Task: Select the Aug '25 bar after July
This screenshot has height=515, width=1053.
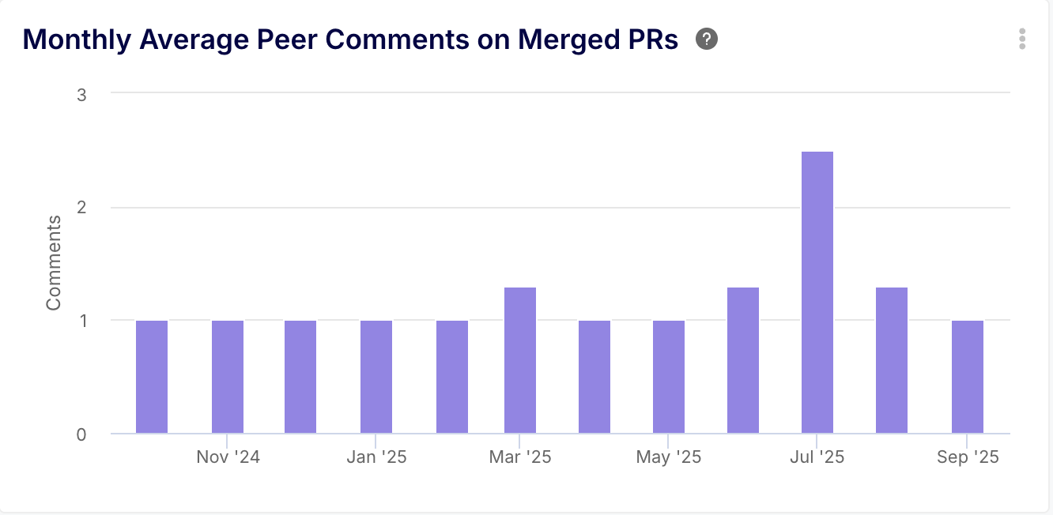Action: click(892, 360)
